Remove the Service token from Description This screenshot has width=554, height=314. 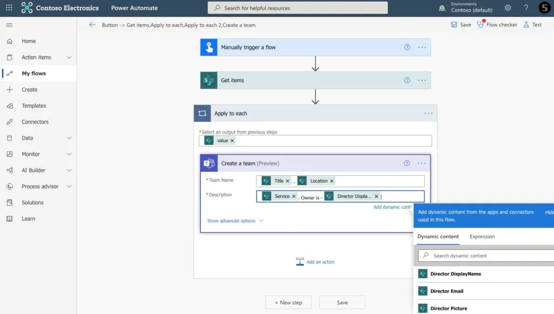tap(294, 196)
